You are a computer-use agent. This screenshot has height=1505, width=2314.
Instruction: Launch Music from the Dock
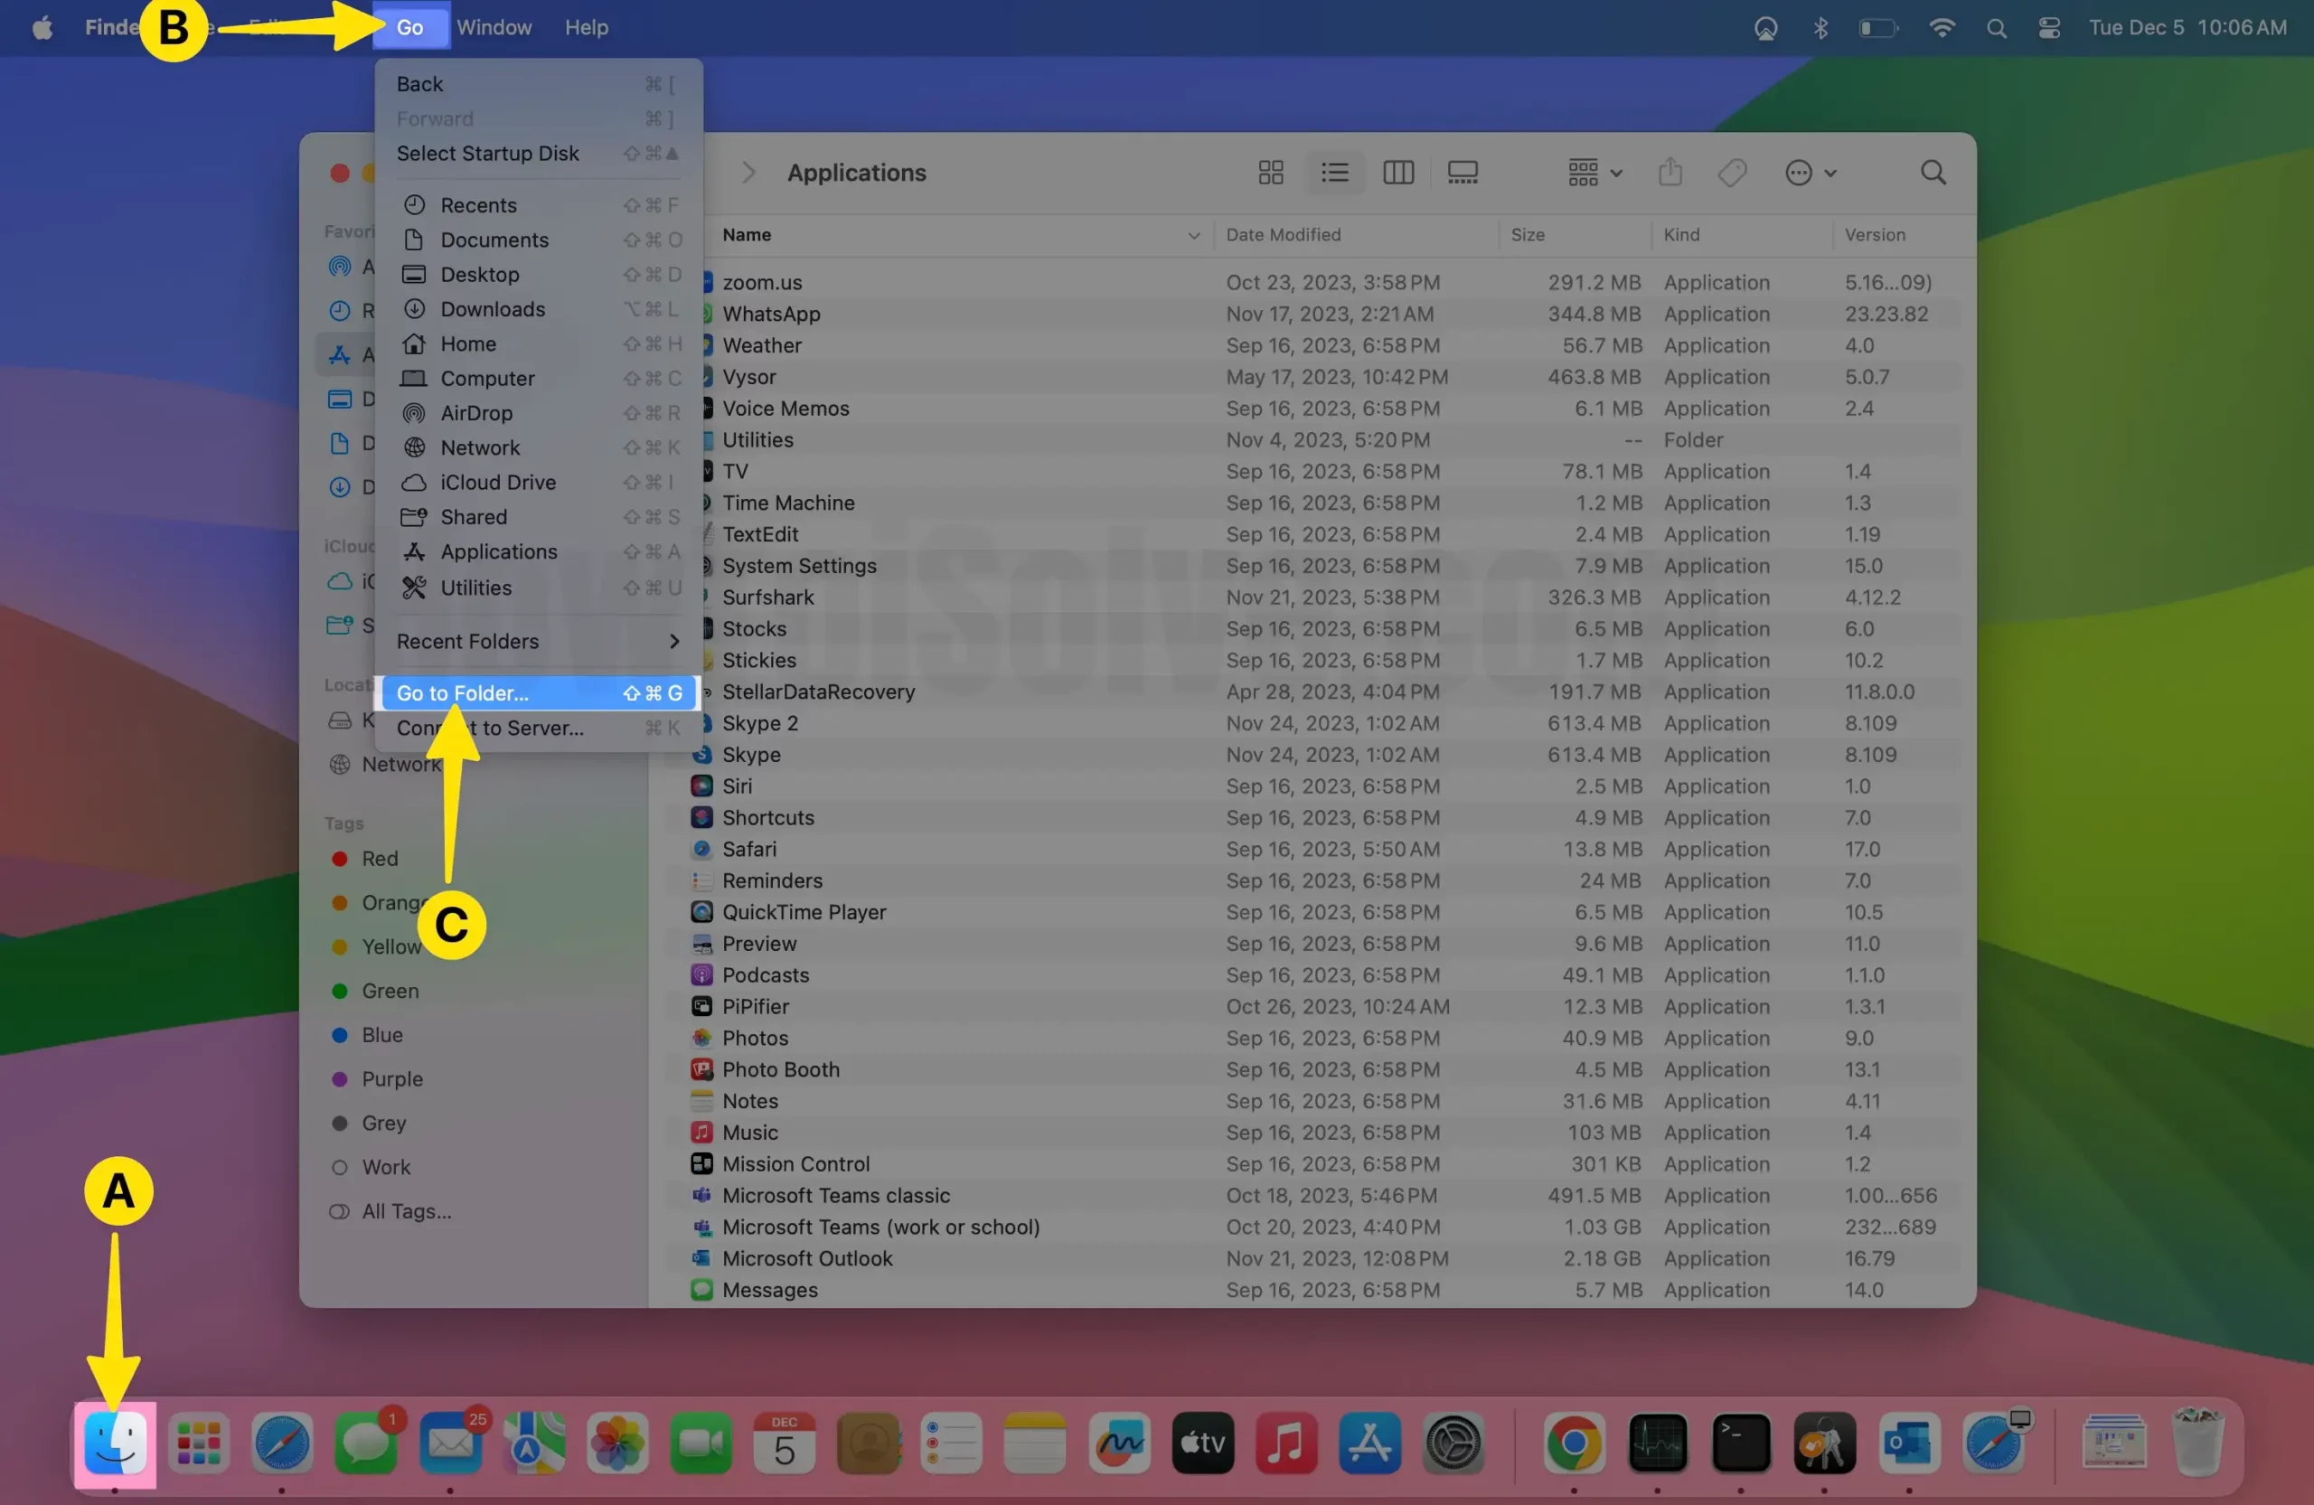[1286, 1443]
